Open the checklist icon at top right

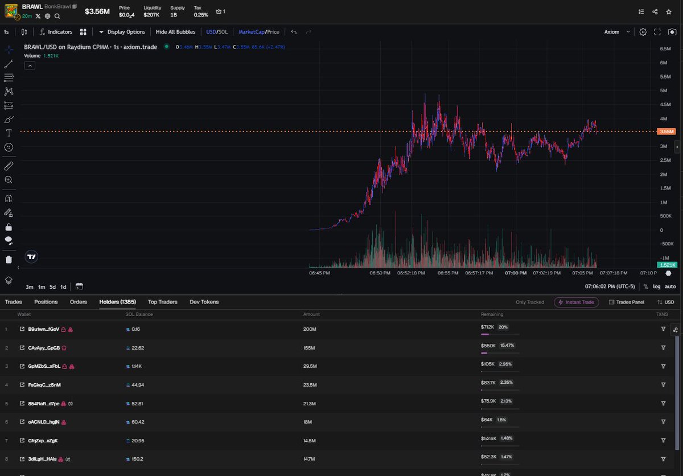[641, 11]
